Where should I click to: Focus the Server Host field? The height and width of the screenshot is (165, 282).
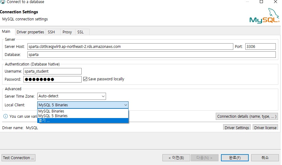[130, 47]
